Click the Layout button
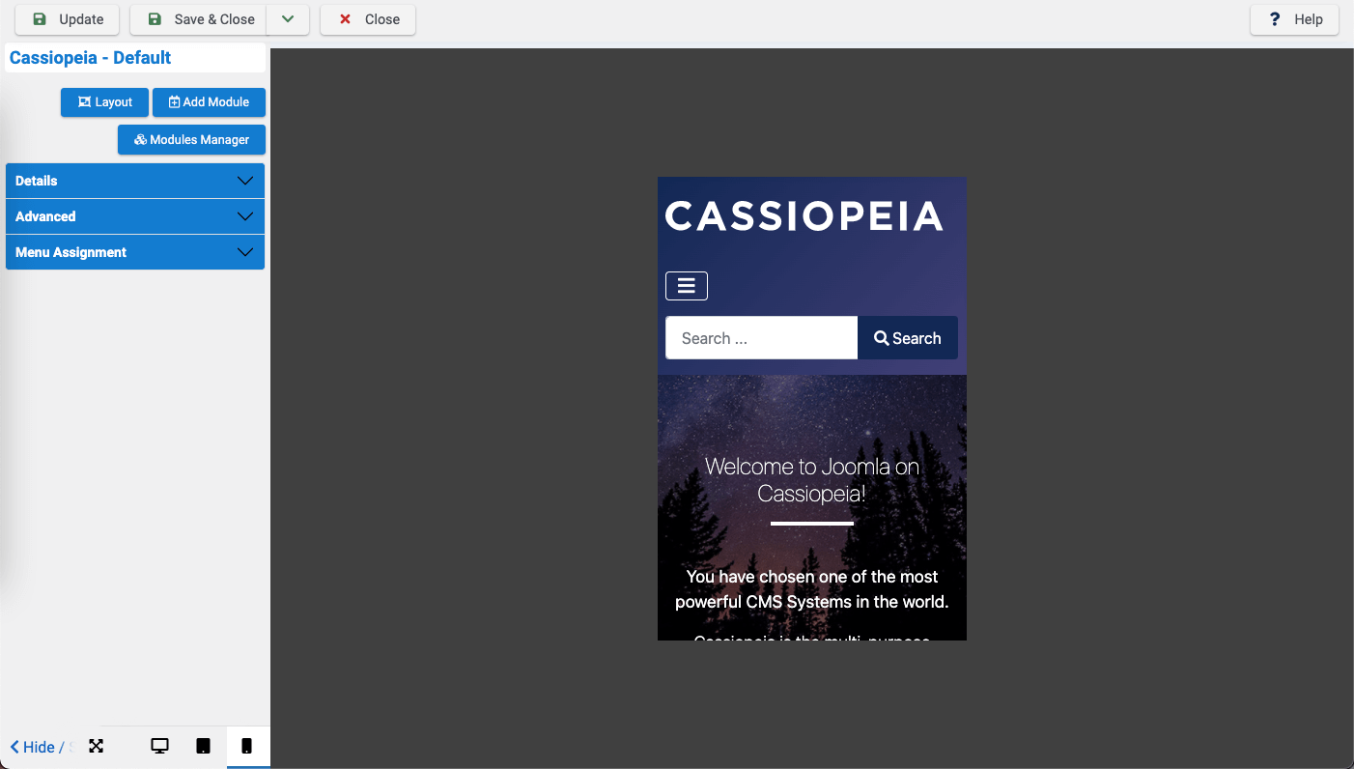This screenshot has width=1354, height=769. [104, 102]
